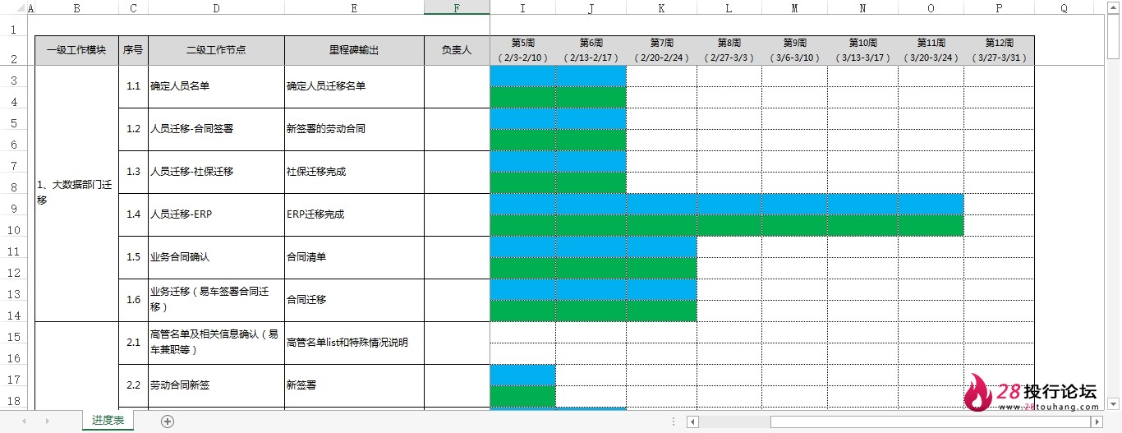The height and width of the screenshot is (433, 1122).
Task: Select column C header
Action: coord(133,7)
